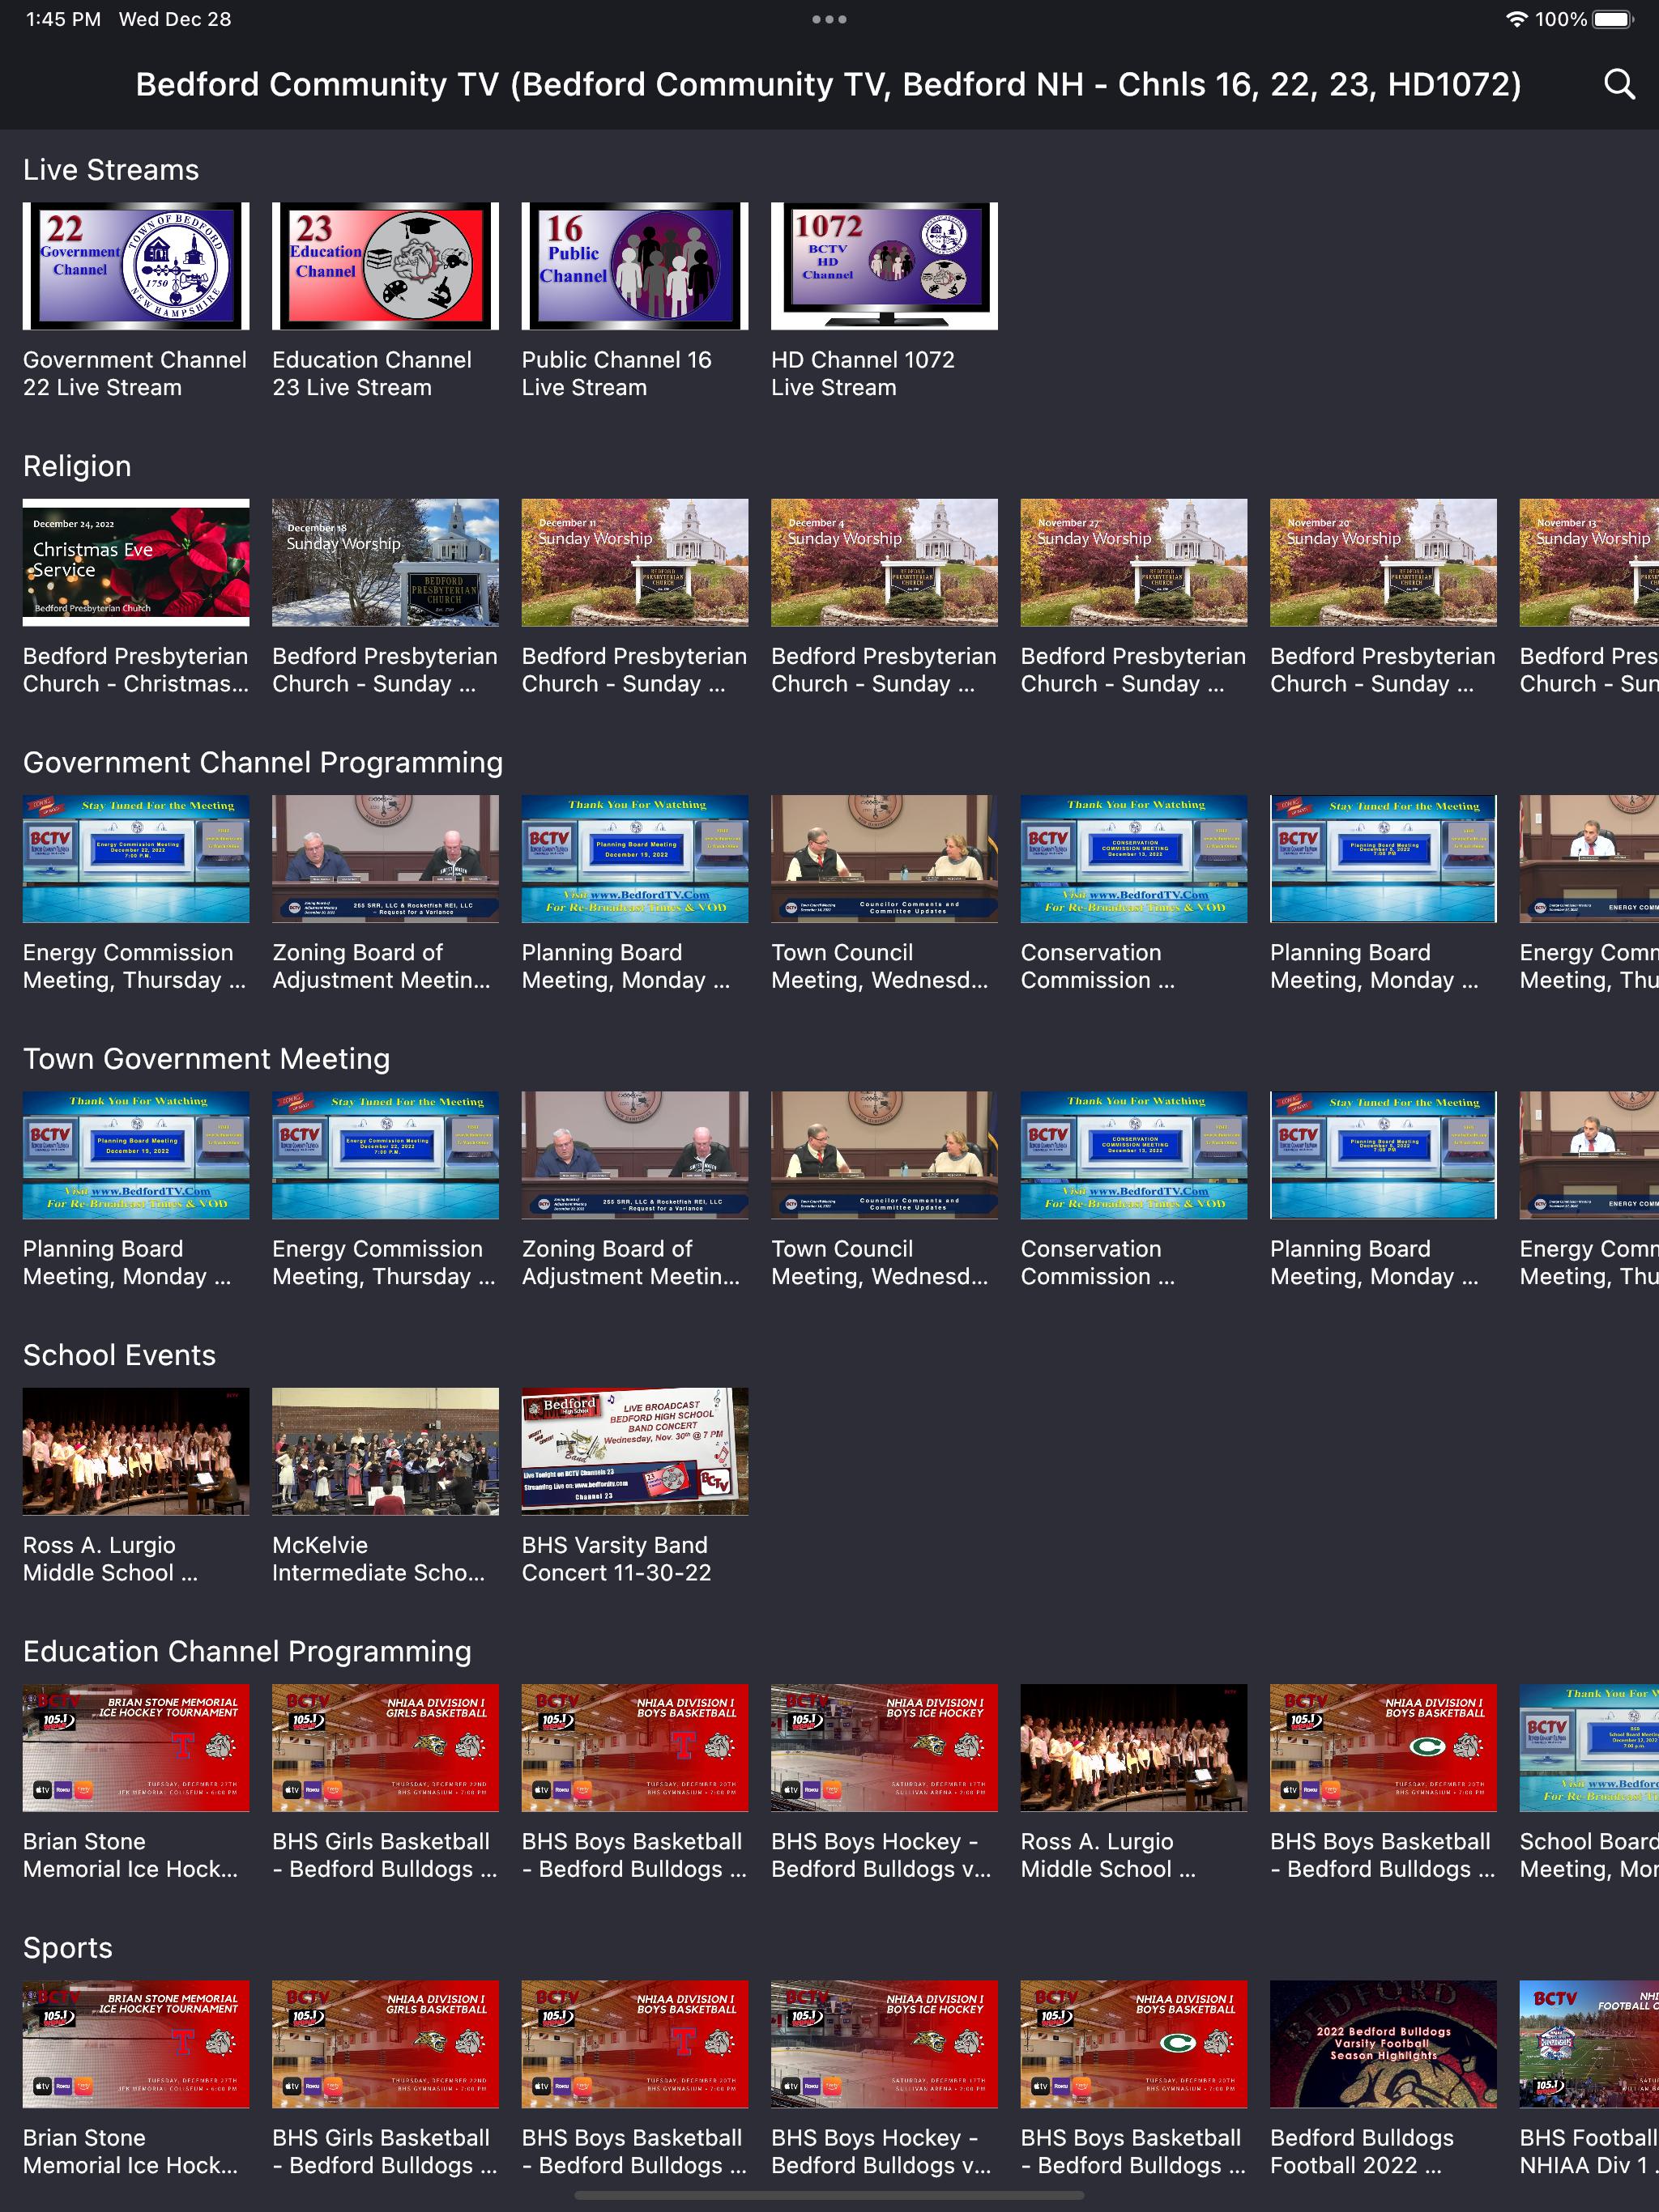1659x2212 pixels.
Task: Tap 'Education Channel 23 Live Stream' label
Action: 373,373
